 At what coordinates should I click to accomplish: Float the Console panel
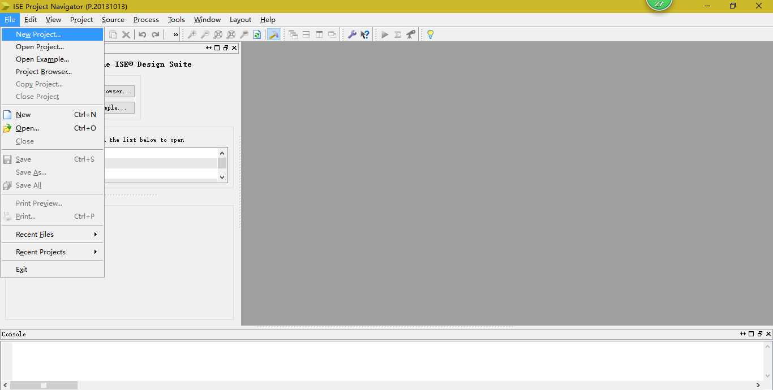point(760,334)
